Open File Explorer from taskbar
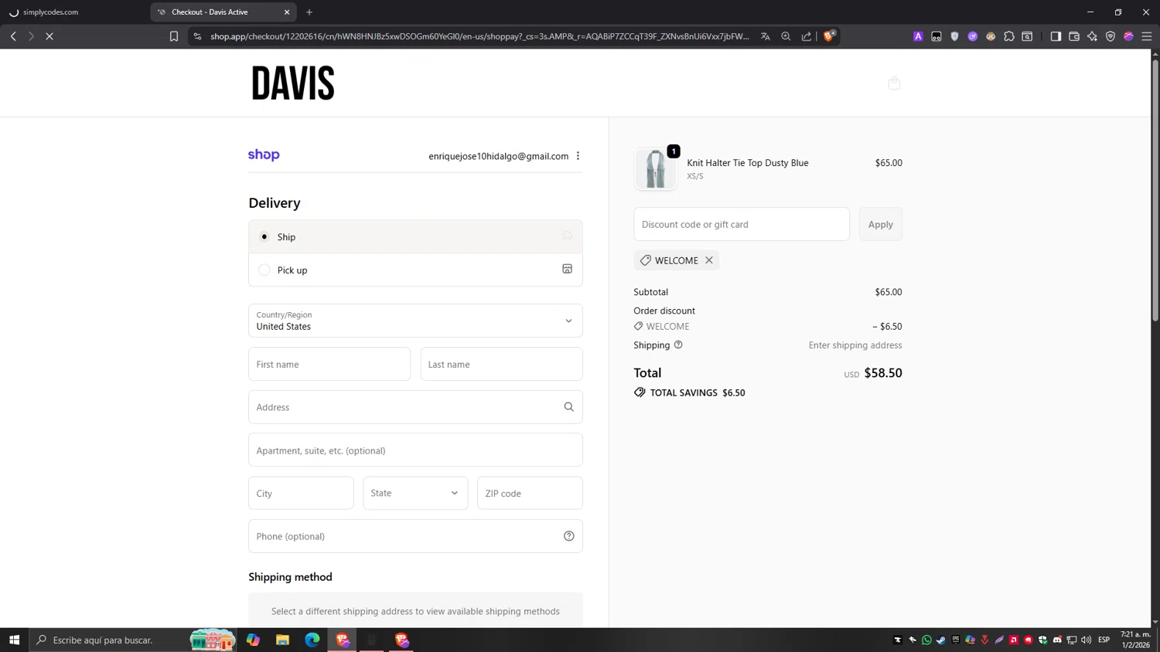Image resolution: width=1160 pixels, height=652 pixels. point(282,640)
